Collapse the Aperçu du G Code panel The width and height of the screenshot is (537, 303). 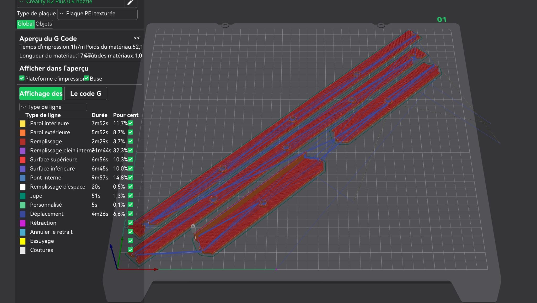[x=137, y=38]
